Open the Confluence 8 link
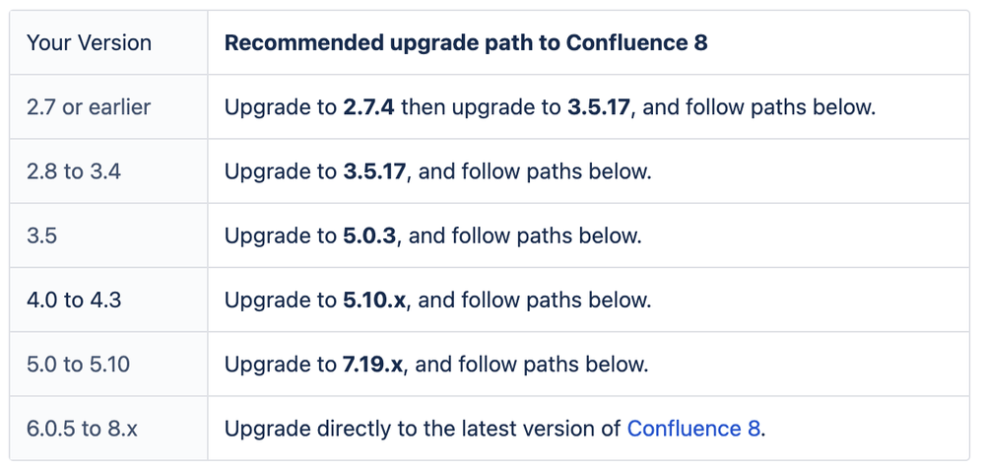The width and height of the screenshot is (983, 469). (x=693, y=429)
